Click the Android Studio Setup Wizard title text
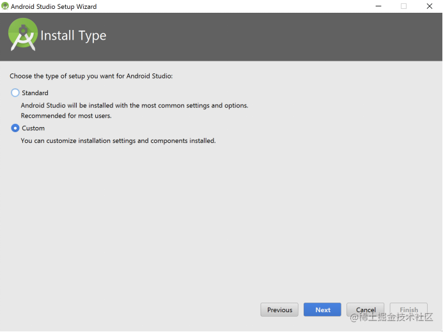Image resolution: width=443 pixels, height=332 pixels. coord(54,6)
